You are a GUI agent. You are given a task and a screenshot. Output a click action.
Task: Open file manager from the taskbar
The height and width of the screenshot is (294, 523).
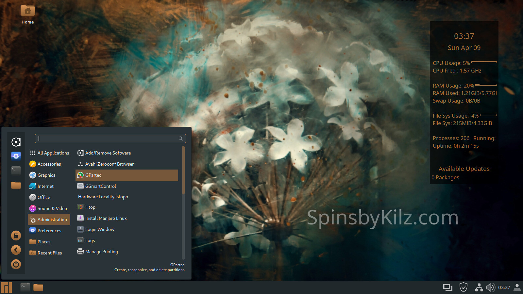pyautogui.click(x=38, y=287)
